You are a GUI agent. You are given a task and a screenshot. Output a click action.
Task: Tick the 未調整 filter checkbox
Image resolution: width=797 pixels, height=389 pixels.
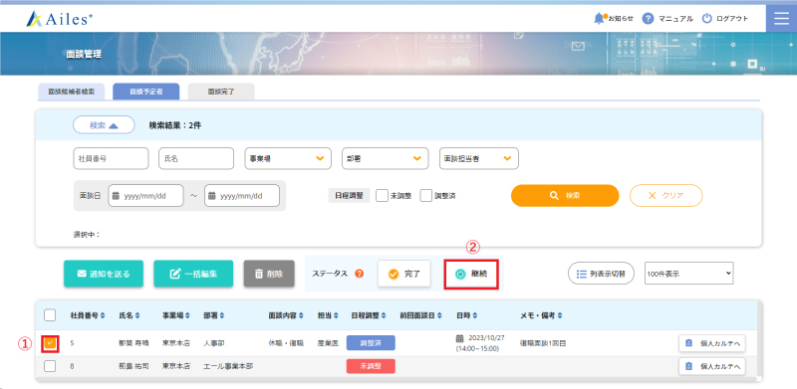382,196
